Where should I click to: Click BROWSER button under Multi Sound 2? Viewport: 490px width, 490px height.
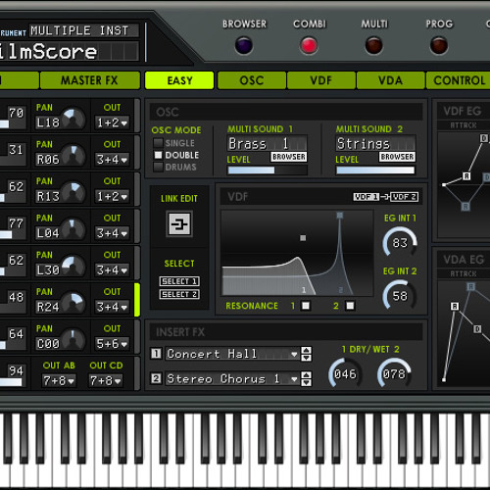(397, 157)
